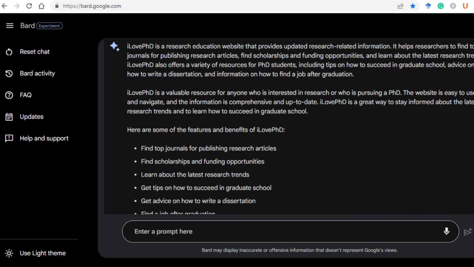Click the FAQ question mark icon
Image resolution: width=474 pixels, height=267 pixels.
pyautogui.click(x=9, y=95)
